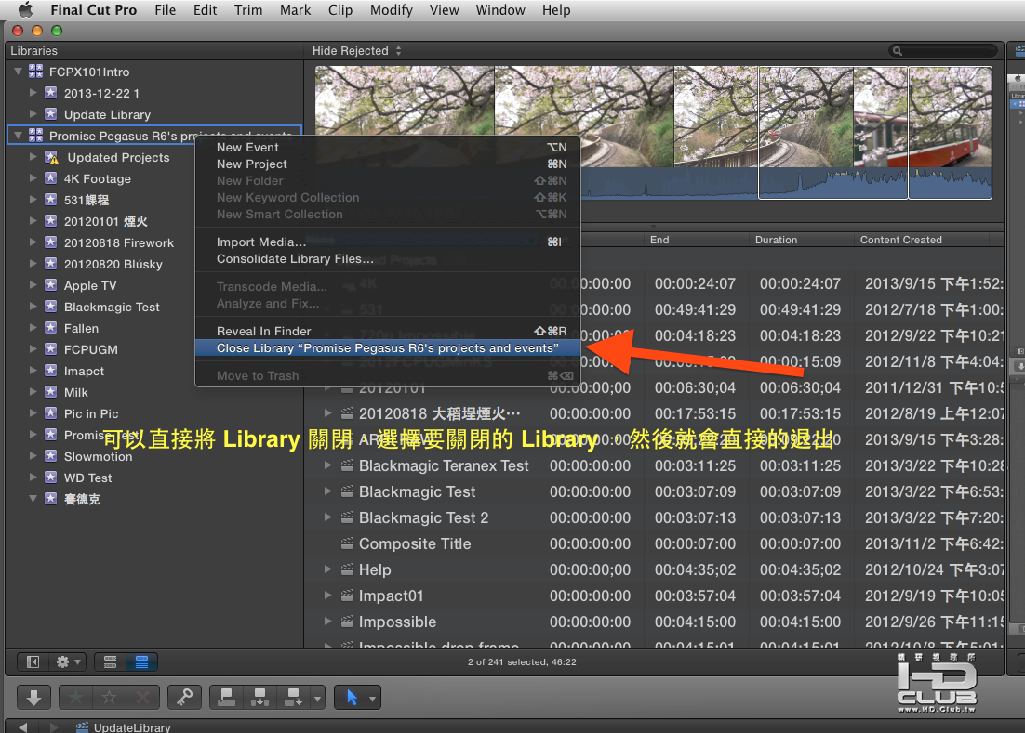This screenshot has width=1025, height=733.
Task: Select the Blackmagic Test 2 clapper icon
Action: pyautogui.click(x=347, y=517)
